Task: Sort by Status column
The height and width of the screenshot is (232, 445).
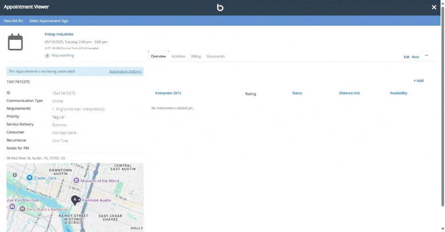Action: 297,93
